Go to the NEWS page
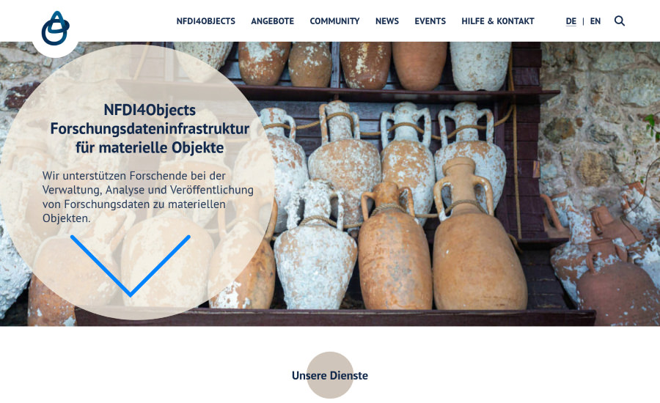 pyautogui.click(x=386, y=21)
